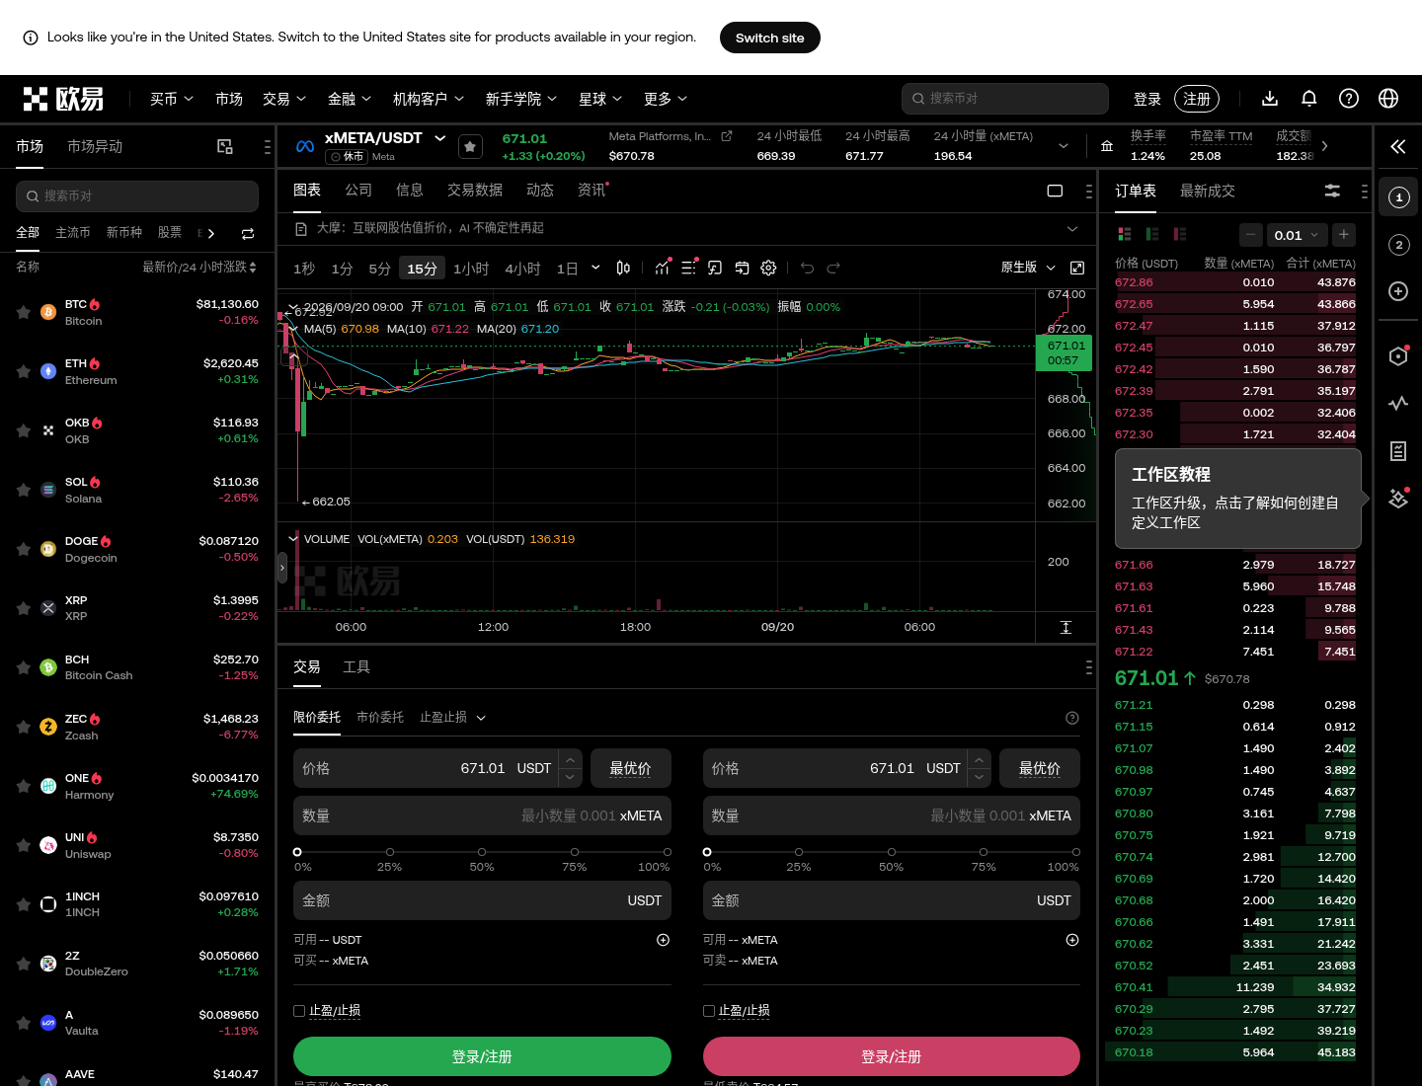Set buy amount slider to 25%

(x=390, y=852)
